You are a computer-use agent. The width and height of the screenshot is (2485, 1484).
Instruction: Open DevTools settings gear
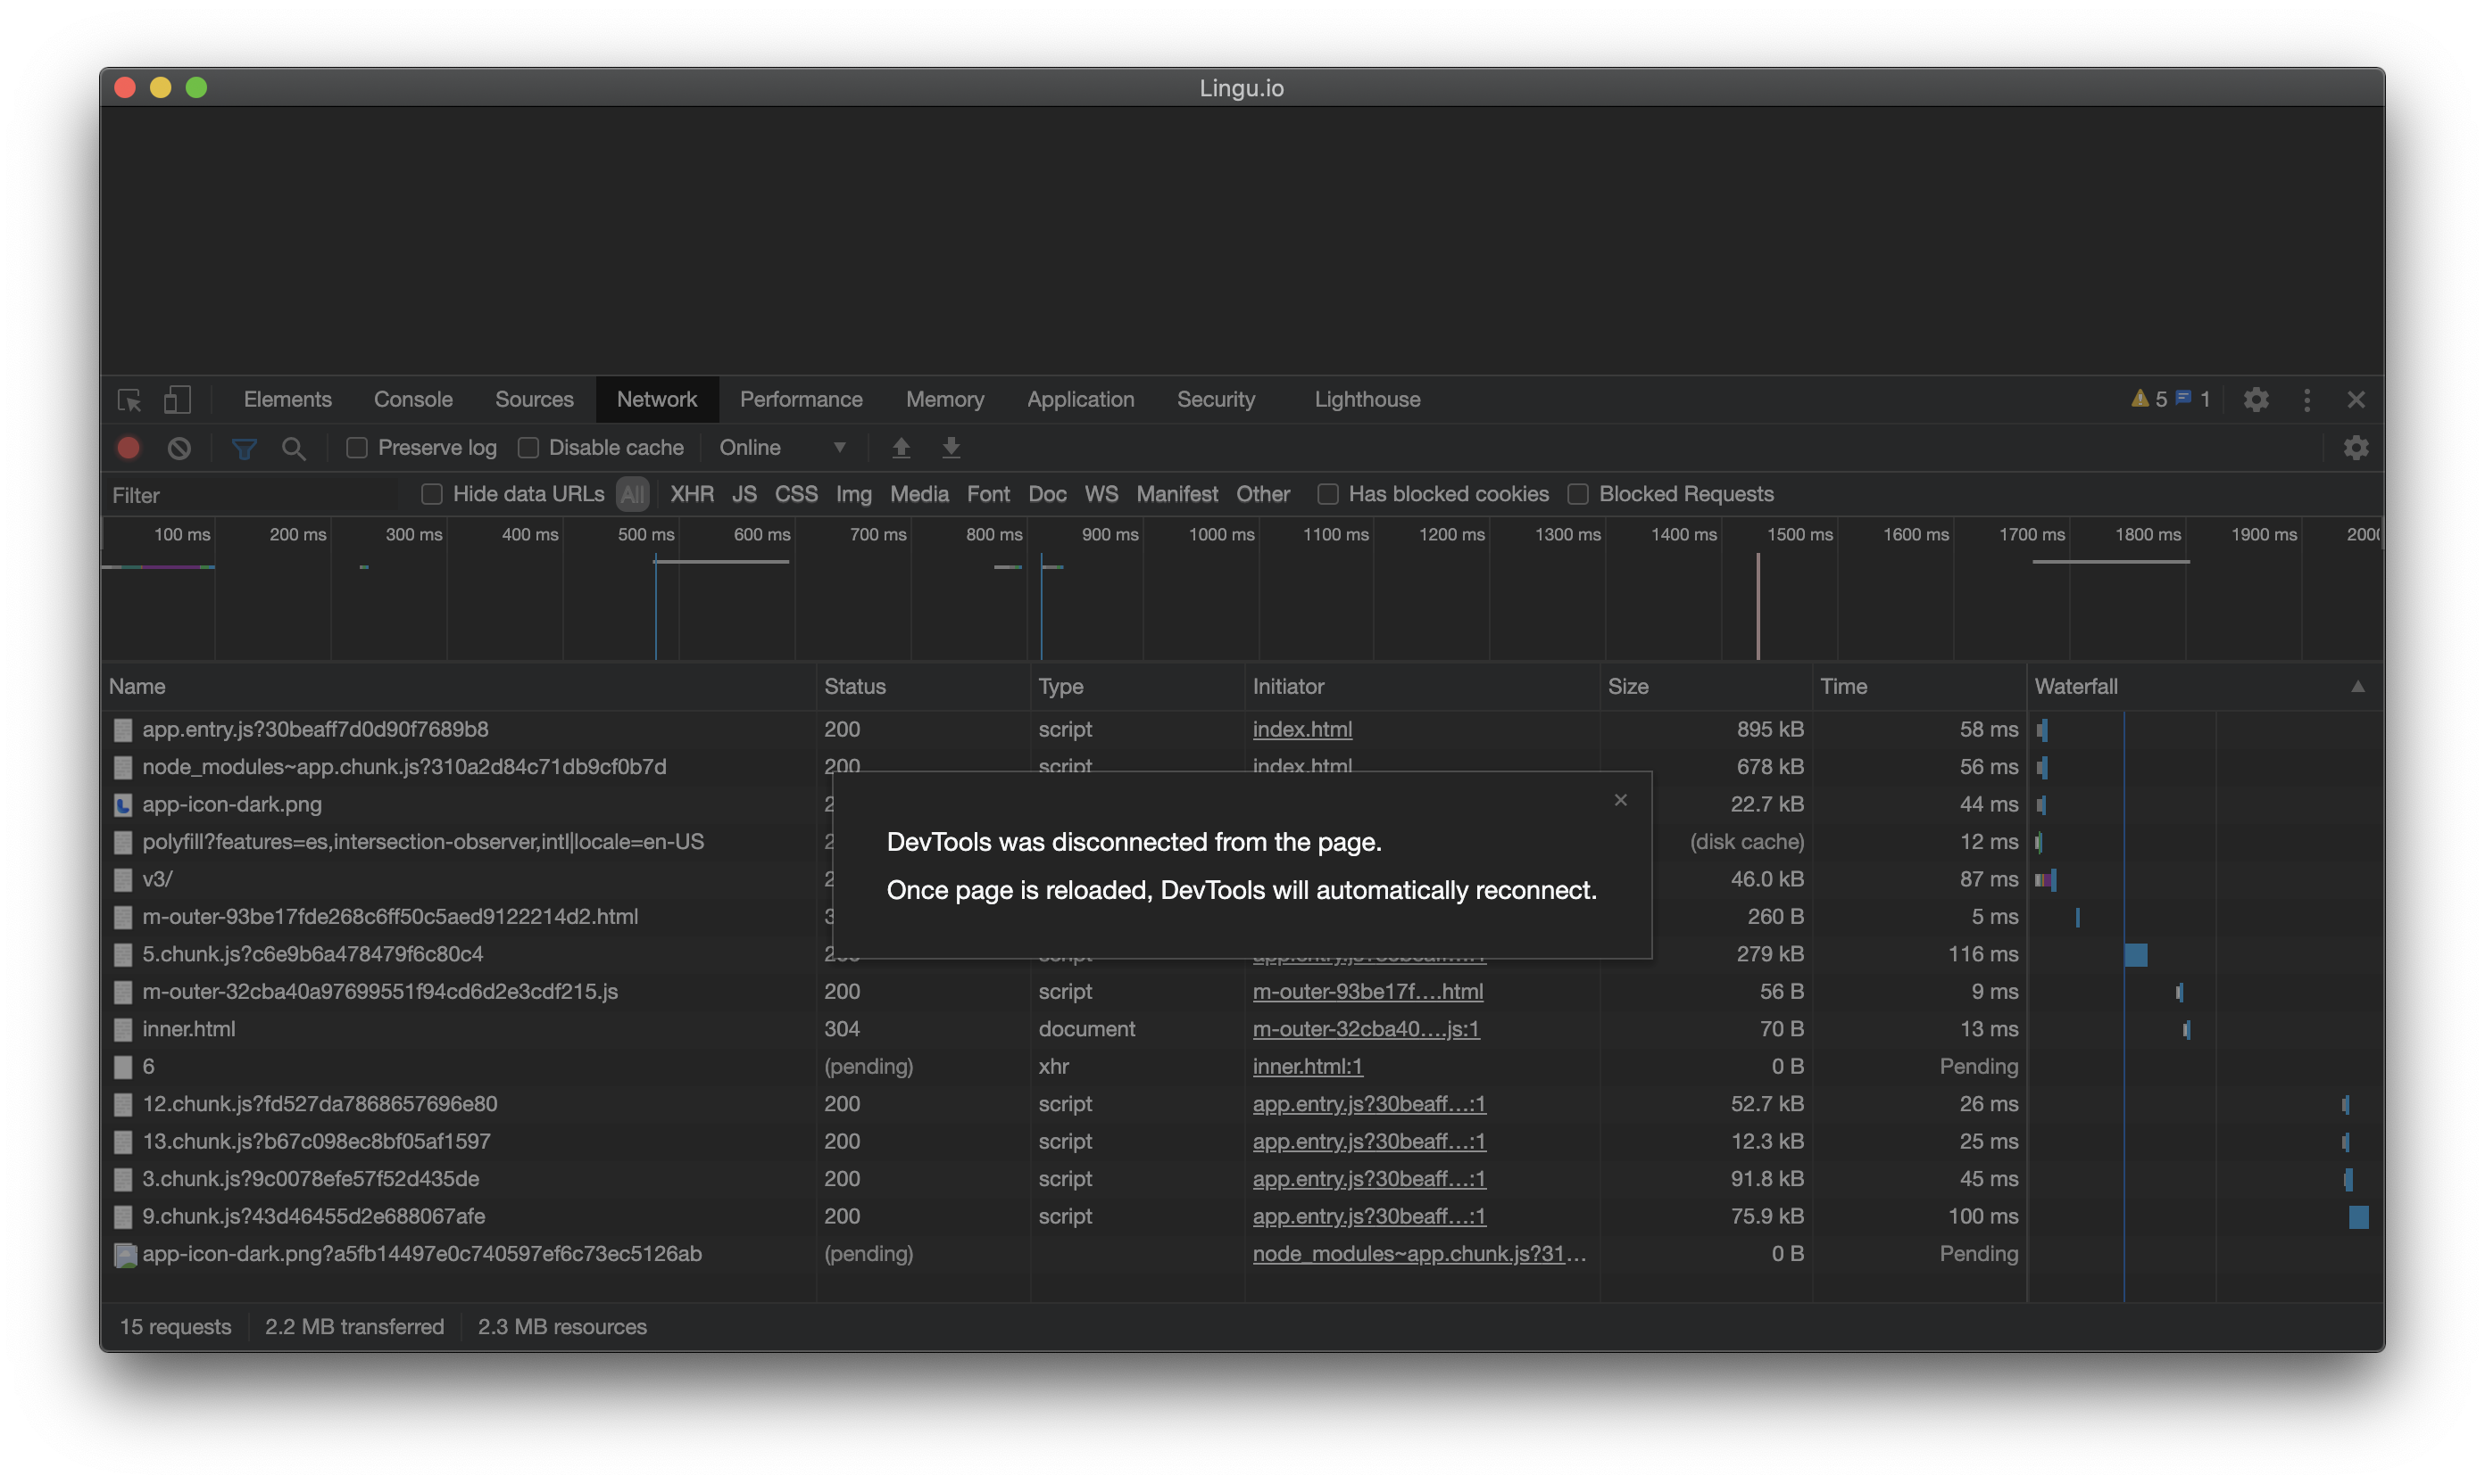2256,399
